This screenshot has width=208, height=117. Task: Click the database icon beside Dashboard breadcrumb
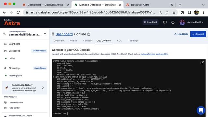[x=53, y=34]
